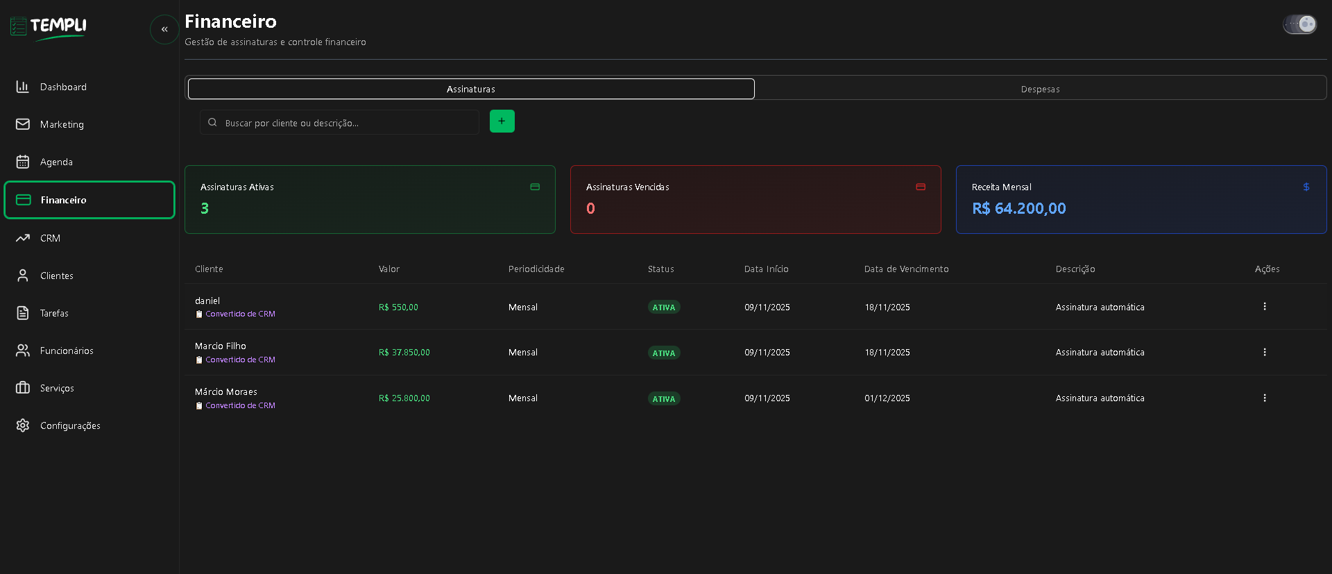The image size is (1332, 574).
Task: Click the Receita Mensal summary card
Action: [1141, 199]
